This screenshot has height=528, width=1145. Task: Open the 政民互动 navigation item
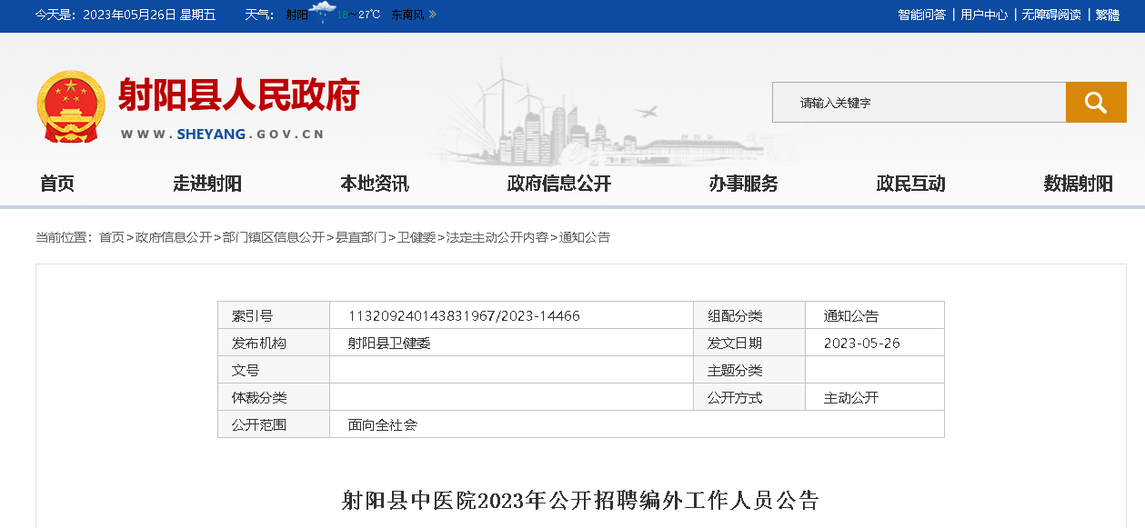click(x=911, y=184)
